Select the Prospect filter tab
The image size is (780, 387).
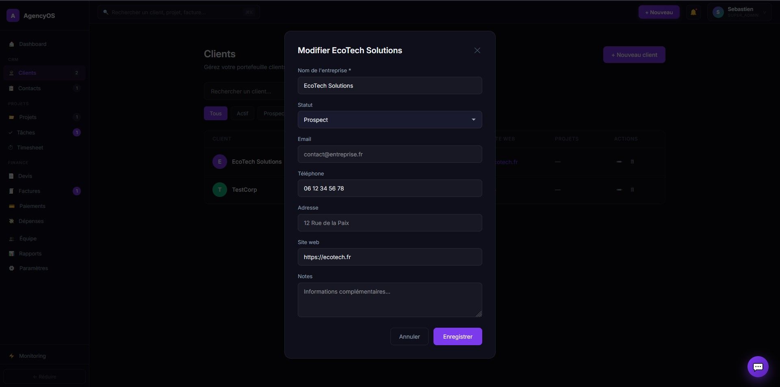272,114
